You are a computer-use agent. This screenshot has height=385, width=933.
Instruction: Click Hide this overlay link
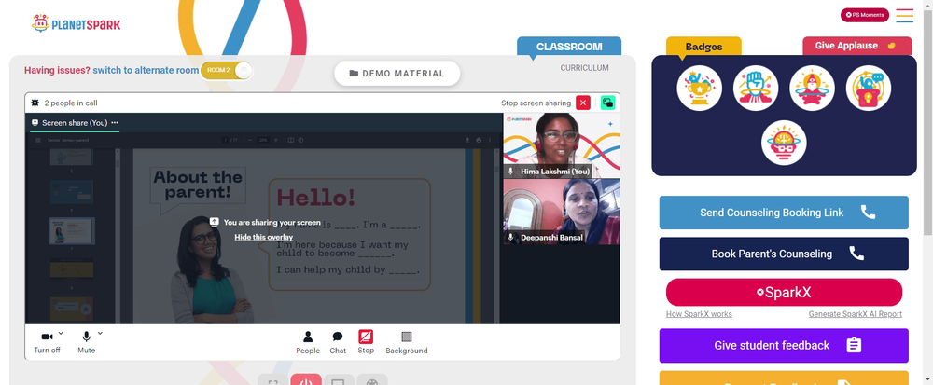click(264, 237)
